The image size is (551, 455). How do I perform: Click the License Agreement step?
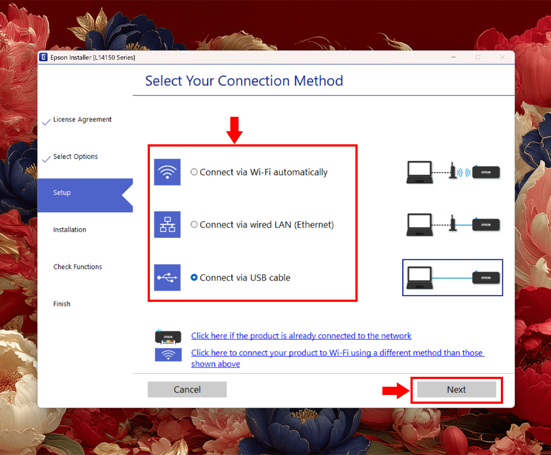pos(82,120)
